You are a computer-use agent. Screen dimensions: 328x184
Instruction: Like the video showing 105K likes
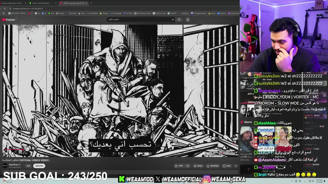[x=179, y=166]
